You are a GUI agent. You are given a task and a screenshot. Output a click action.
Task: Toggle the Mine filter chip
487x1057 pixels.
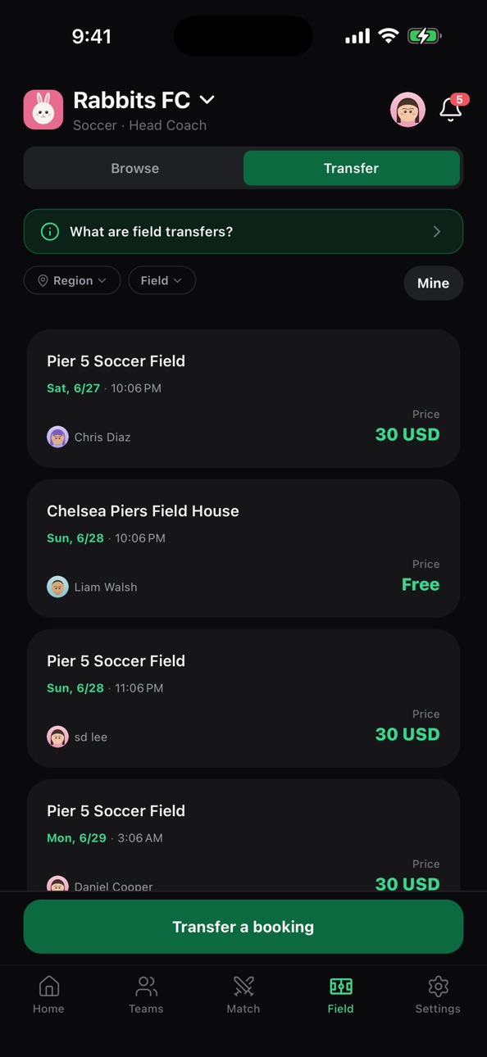click(433, 284)
